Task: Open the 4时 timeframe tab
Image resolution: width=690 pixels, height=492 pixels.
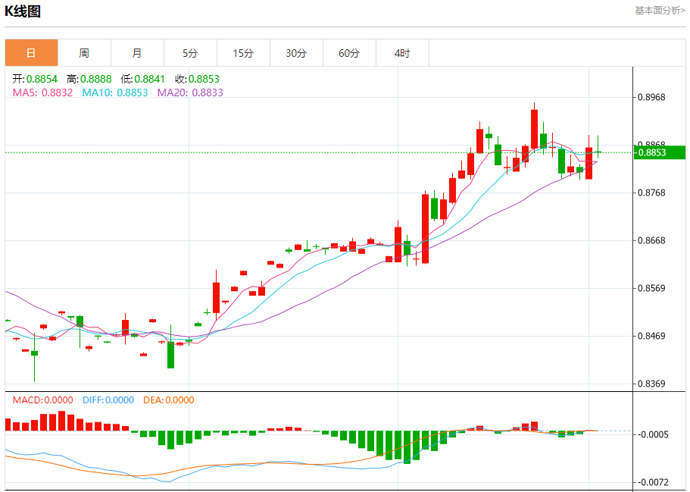Action: (402, 53)
